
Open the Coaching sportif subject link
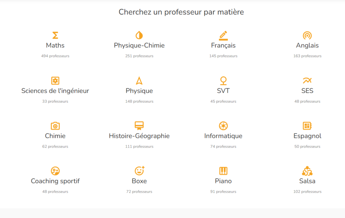pyautogui.click(x=55, y=181)
